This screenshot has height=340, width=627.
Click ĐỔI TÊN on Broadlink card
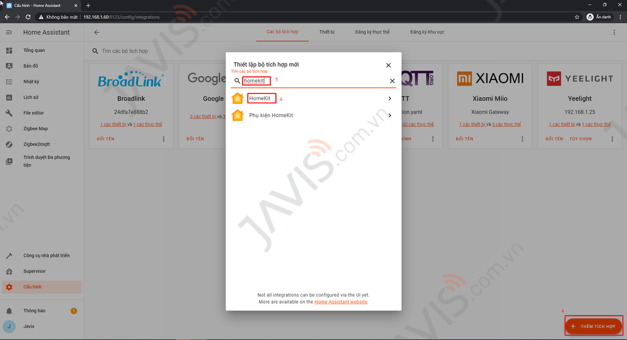(x=105, y=138)
